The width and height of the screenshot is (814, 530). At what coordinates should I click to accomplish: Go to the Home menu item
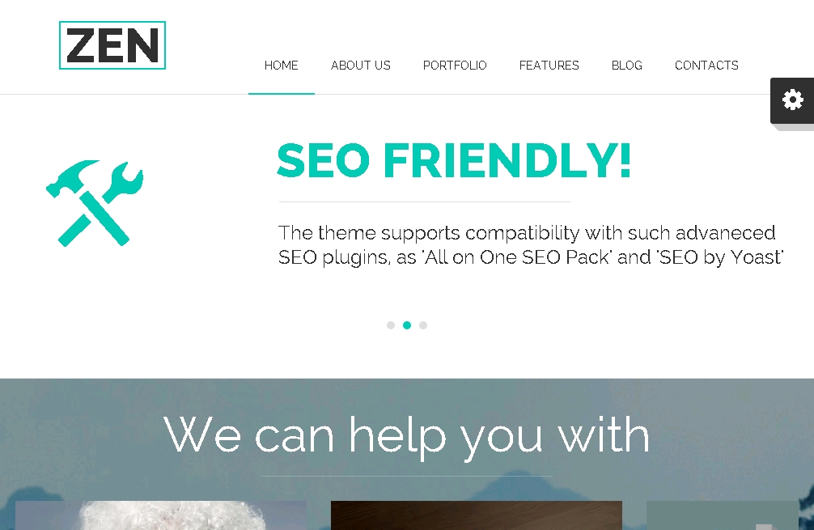282,66
